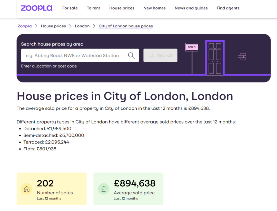Viewport: 277px width, 211px height.
Task: Click the magnifier icon inside search field
Action: tap(131, 55)
